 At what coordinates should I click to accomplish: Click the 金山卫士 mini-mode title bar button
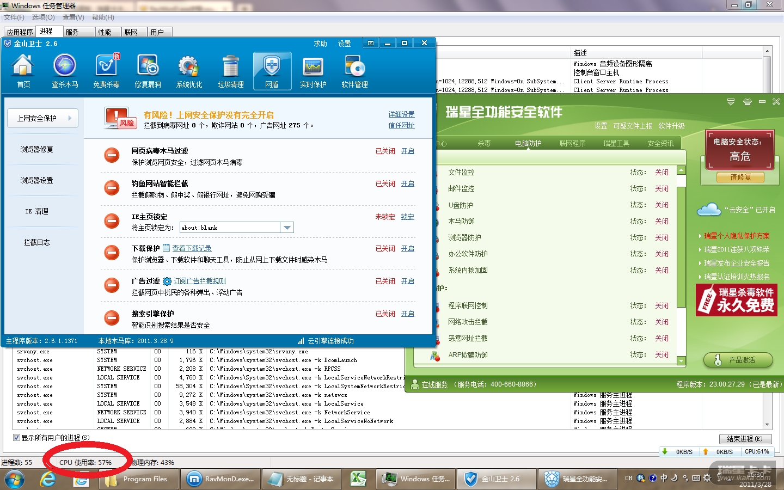(x=371, y=43)
